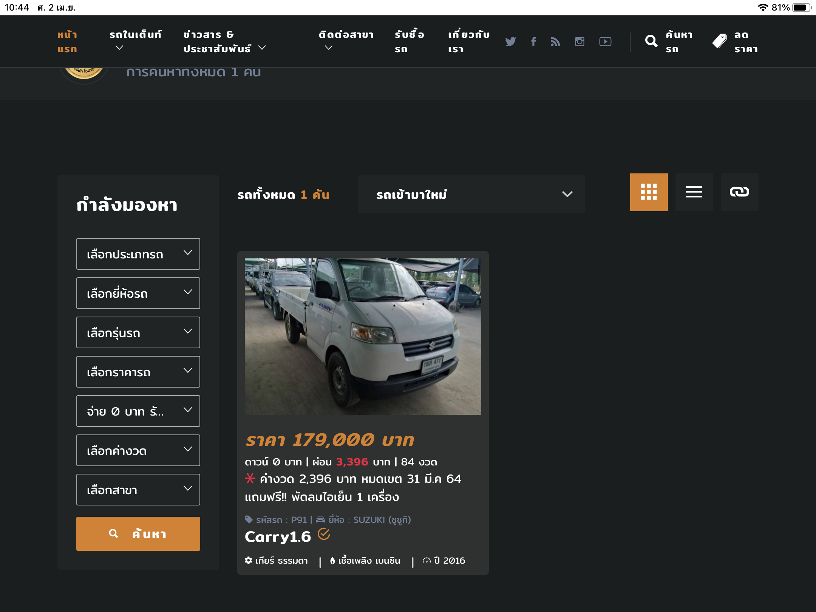Click the Facebook icon in header

click(x=533, y=42)
